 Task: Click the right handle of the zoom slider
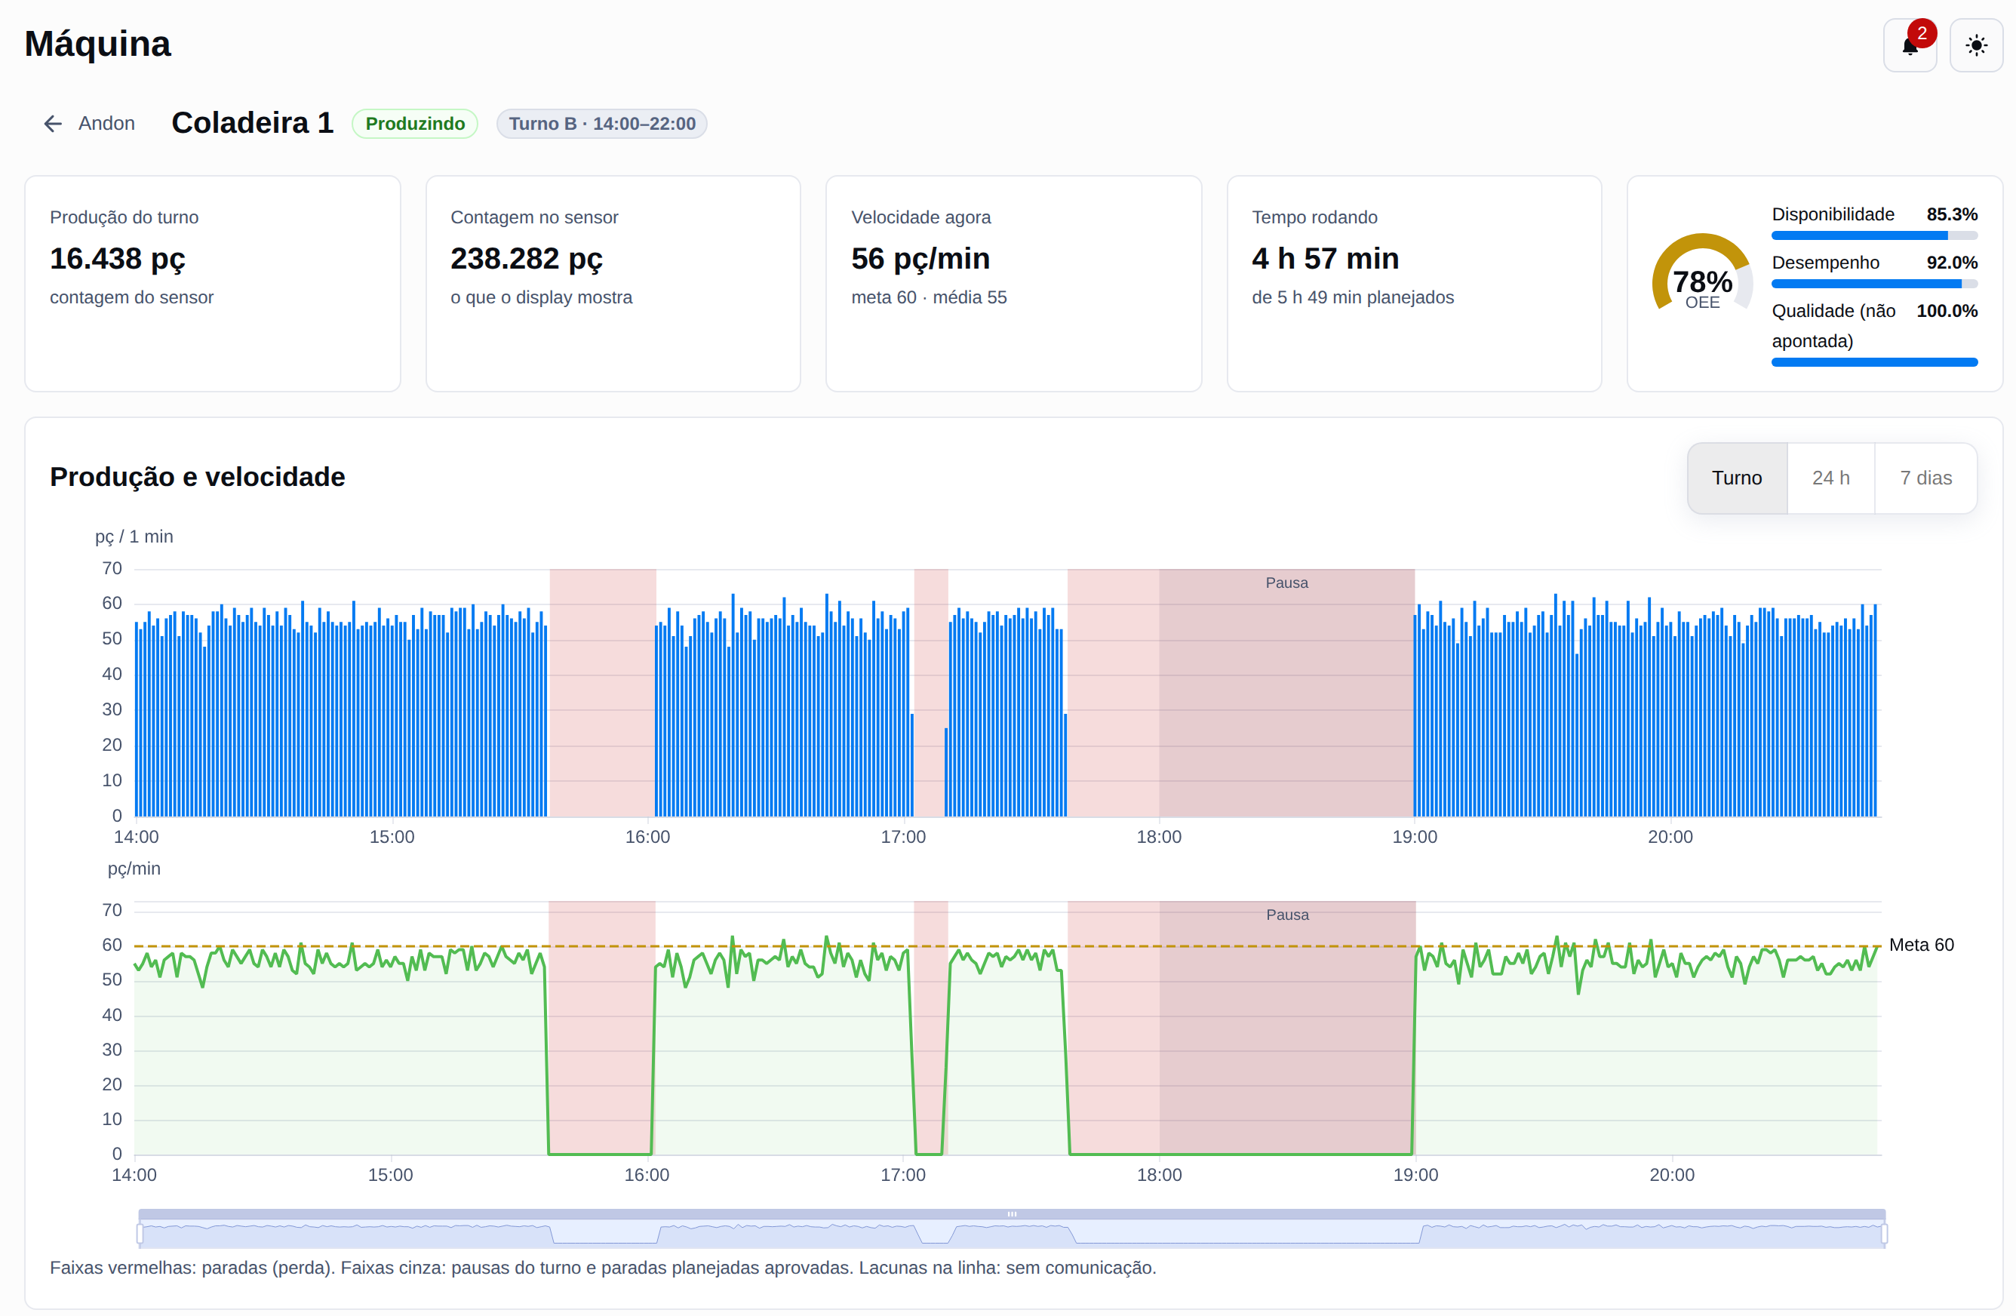[1884, 1234]
